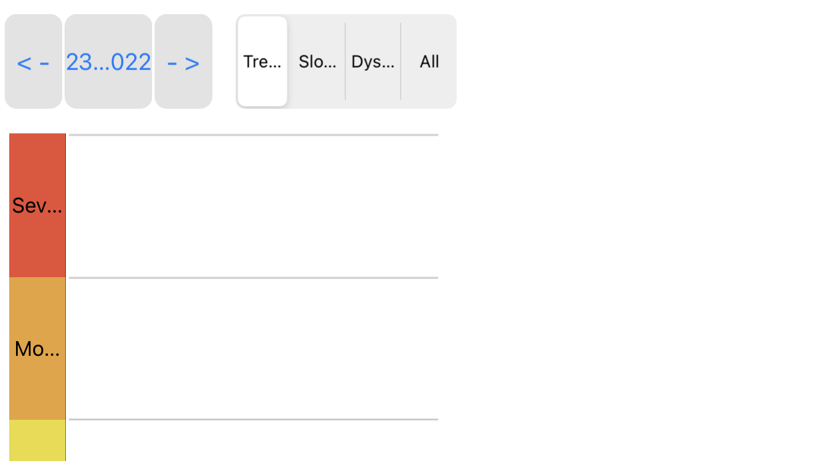Click the orange Moderate severity band
This screenshot has height=461, width=821.
pos(38,348)
